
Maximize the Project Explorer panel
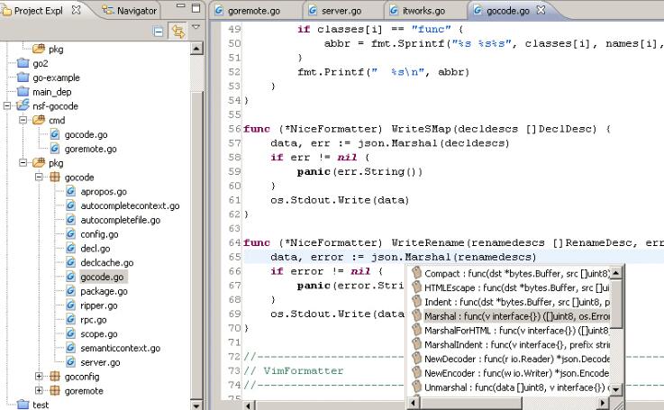tap(196, 7)
